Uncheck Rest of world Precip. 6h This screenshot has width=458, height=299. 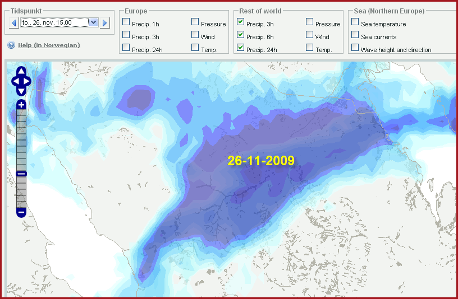240,34
